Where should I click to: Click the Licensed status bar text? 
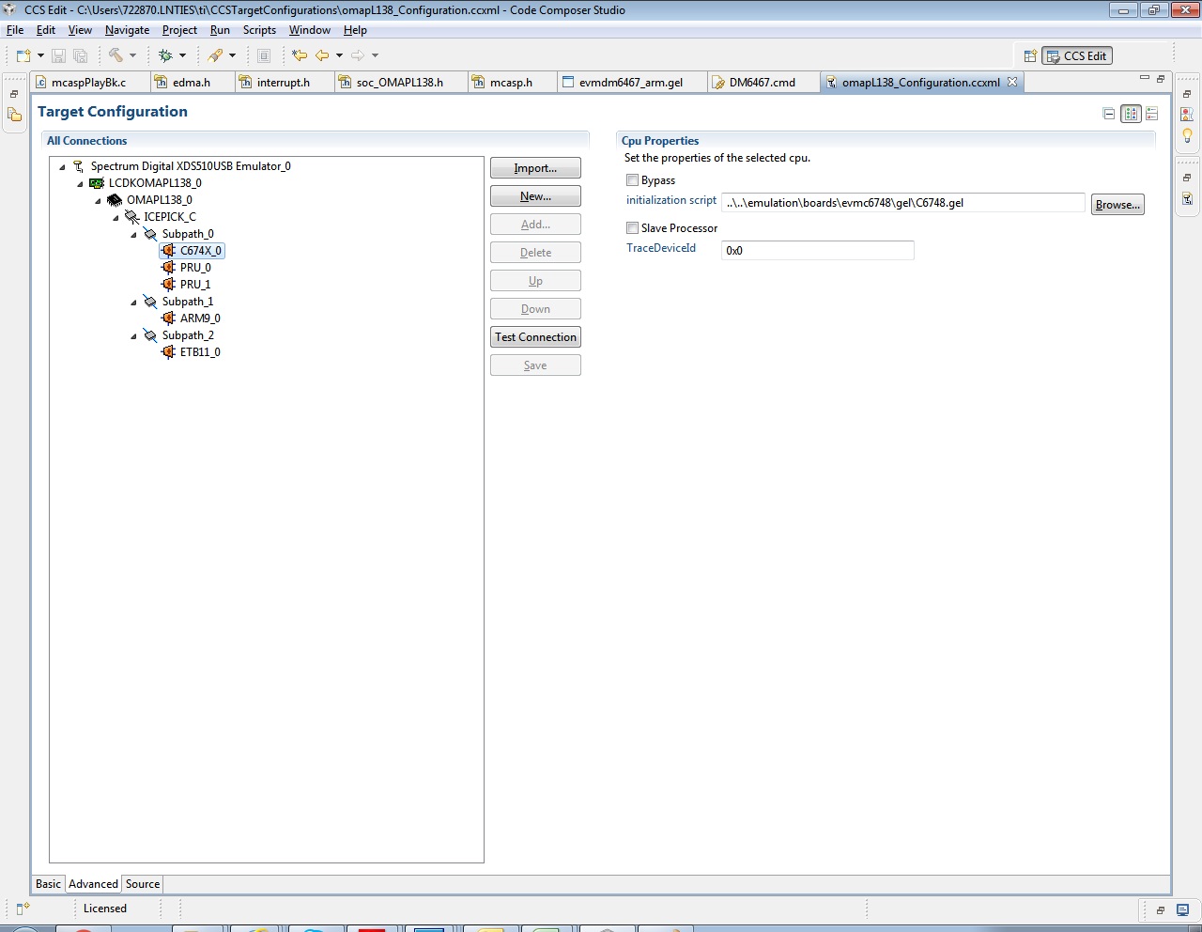point(104,909)
